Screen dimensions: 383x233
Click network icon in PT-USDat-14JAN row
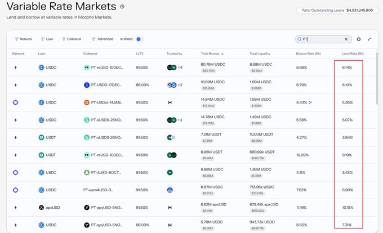point(15,102)
